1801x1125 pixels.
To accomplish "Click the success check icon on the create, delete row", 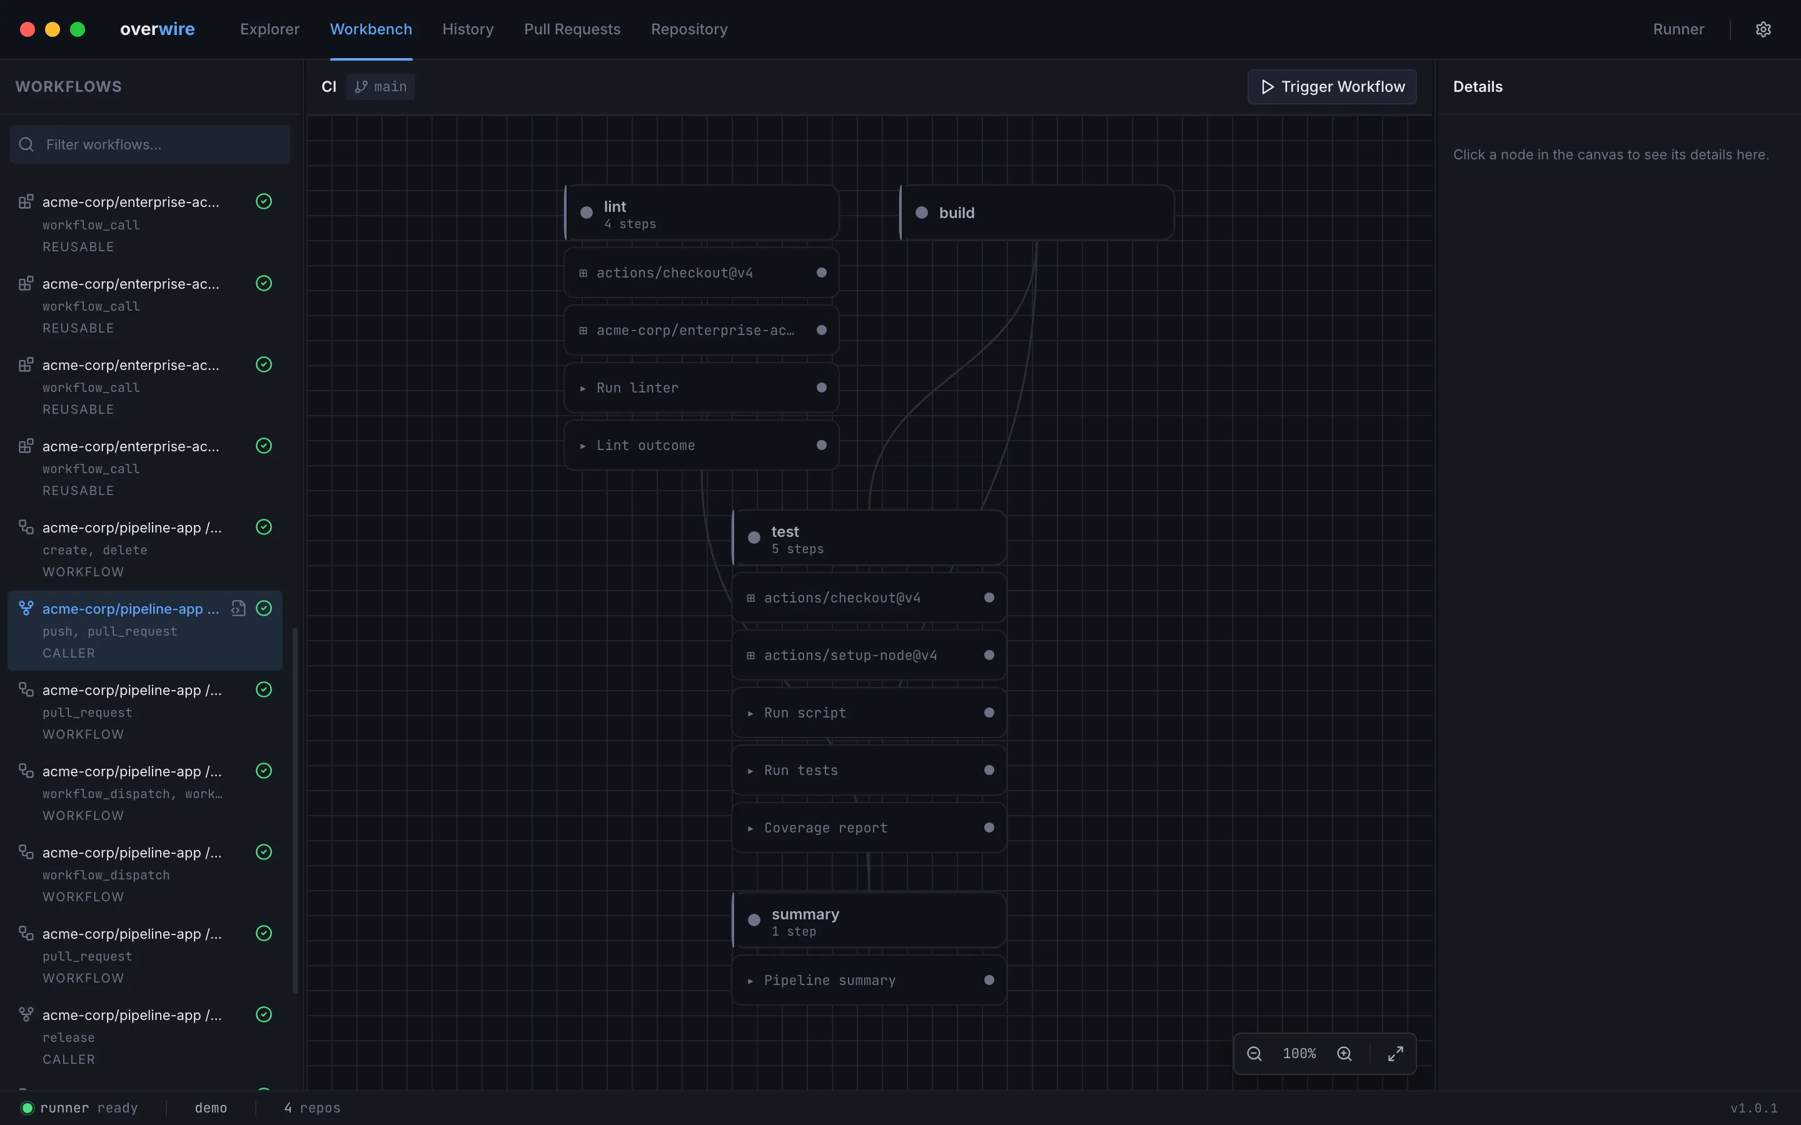I will 263,527.
